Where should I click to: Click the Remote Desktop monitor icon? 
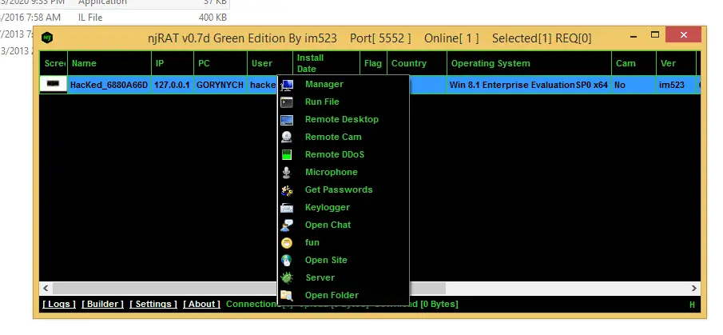287,119
